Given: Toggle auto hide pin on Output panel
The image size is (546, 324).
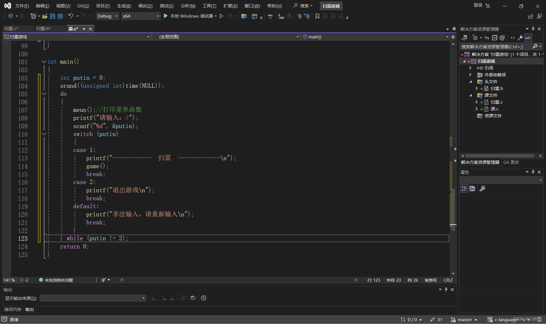Looking at the screenshot, I should click(x=446, y=290).
